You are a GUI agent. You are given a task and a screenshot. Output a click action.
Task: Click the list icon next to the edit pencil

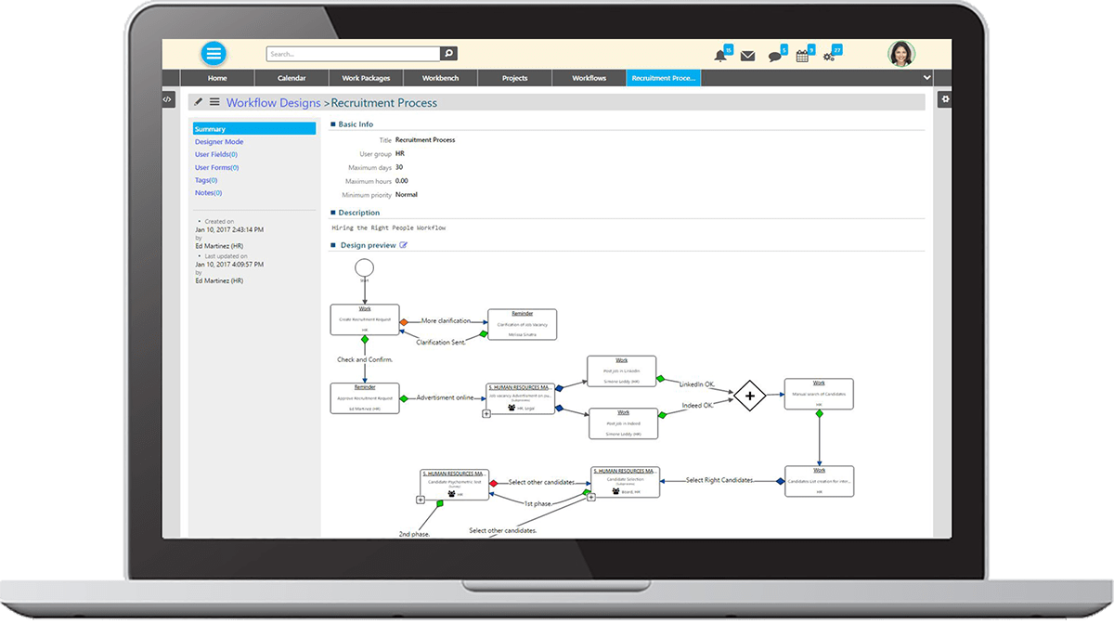tap(214, 102)
